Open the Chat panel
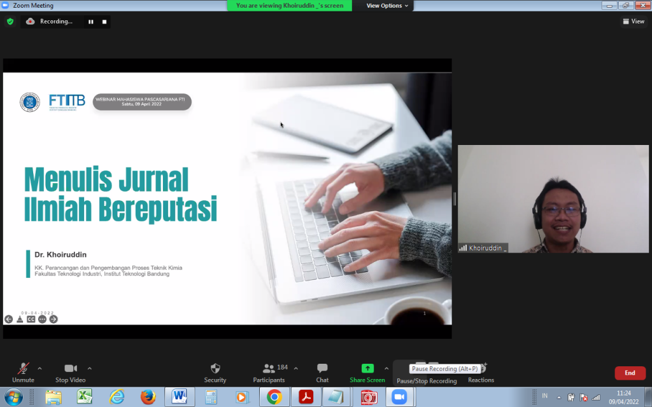 pyautogui.click(x=322, y=369)
